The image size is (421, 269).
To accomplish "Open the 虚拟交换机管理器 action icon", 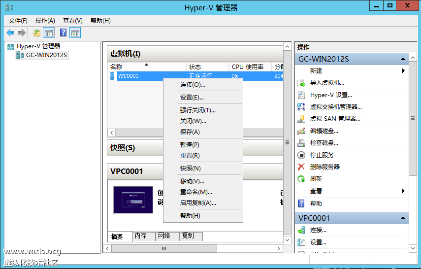I will tap(301, 107).
